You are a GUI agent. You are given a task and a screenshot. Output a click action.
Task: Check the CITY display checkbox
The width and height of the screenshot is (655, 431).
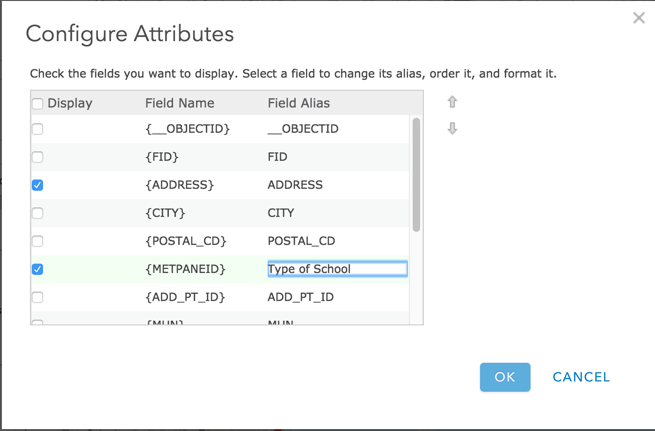[37, 213]
